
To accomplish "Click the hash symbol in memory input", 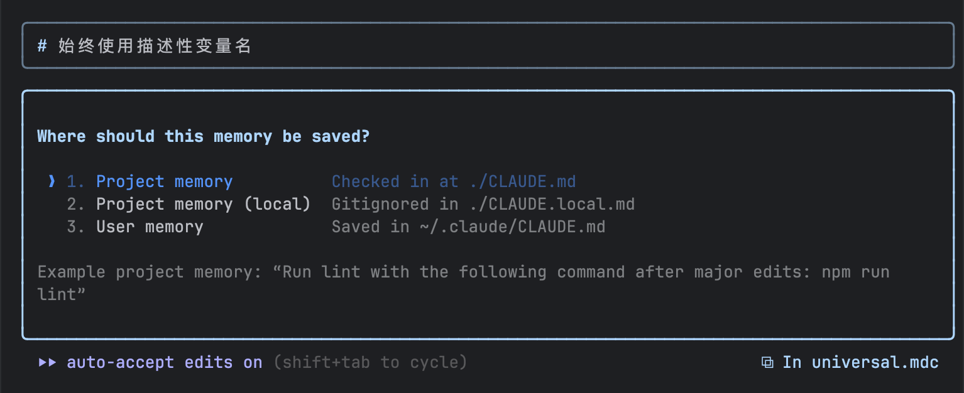I will pos(42,46).
